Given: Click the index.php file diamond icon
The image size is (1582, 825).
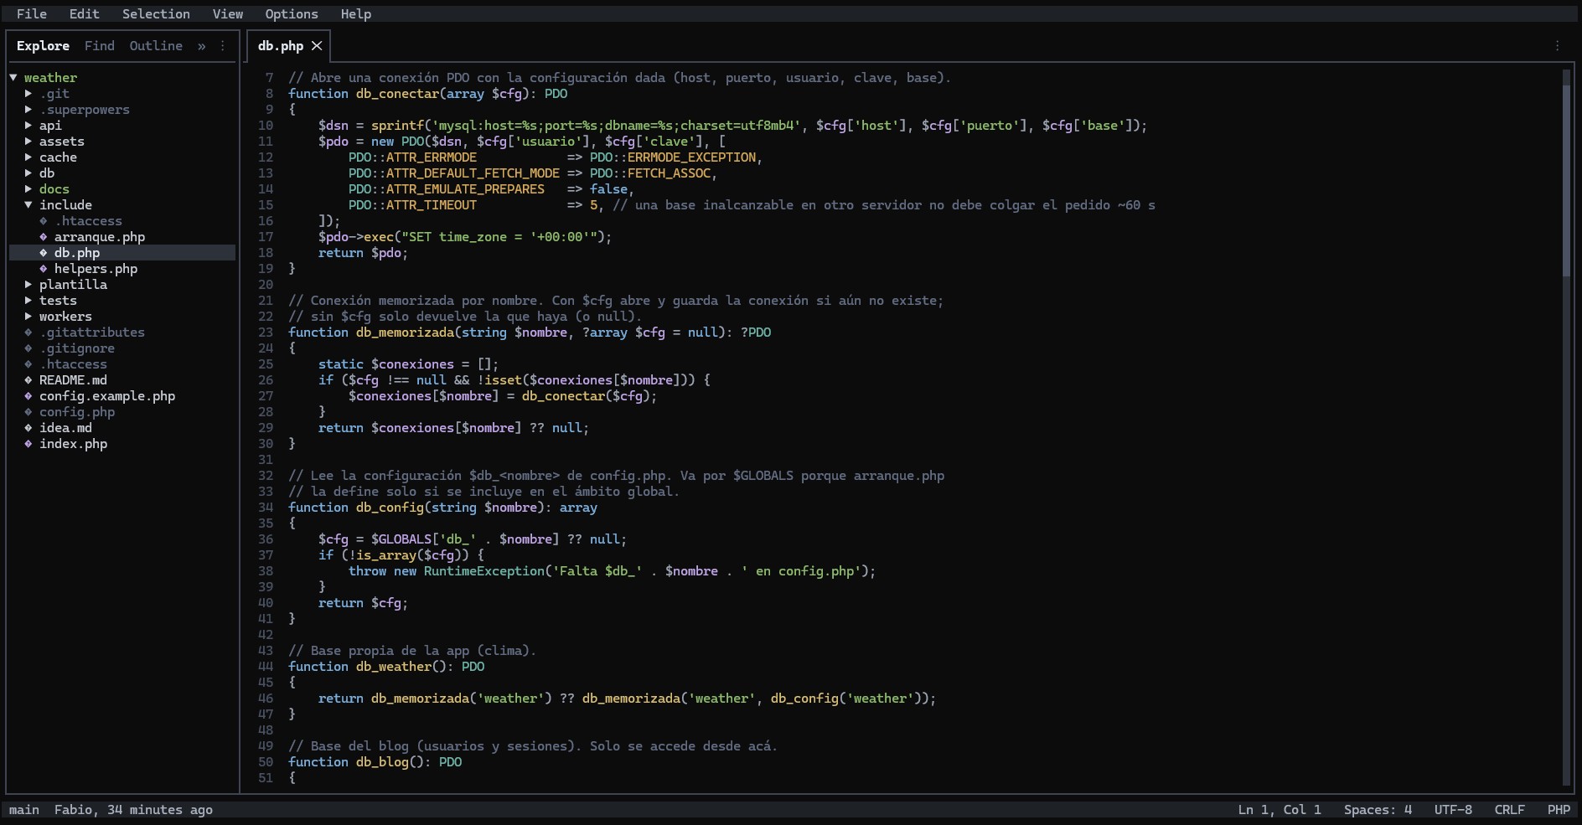Looking at the screenshot, I should (28, 444).
